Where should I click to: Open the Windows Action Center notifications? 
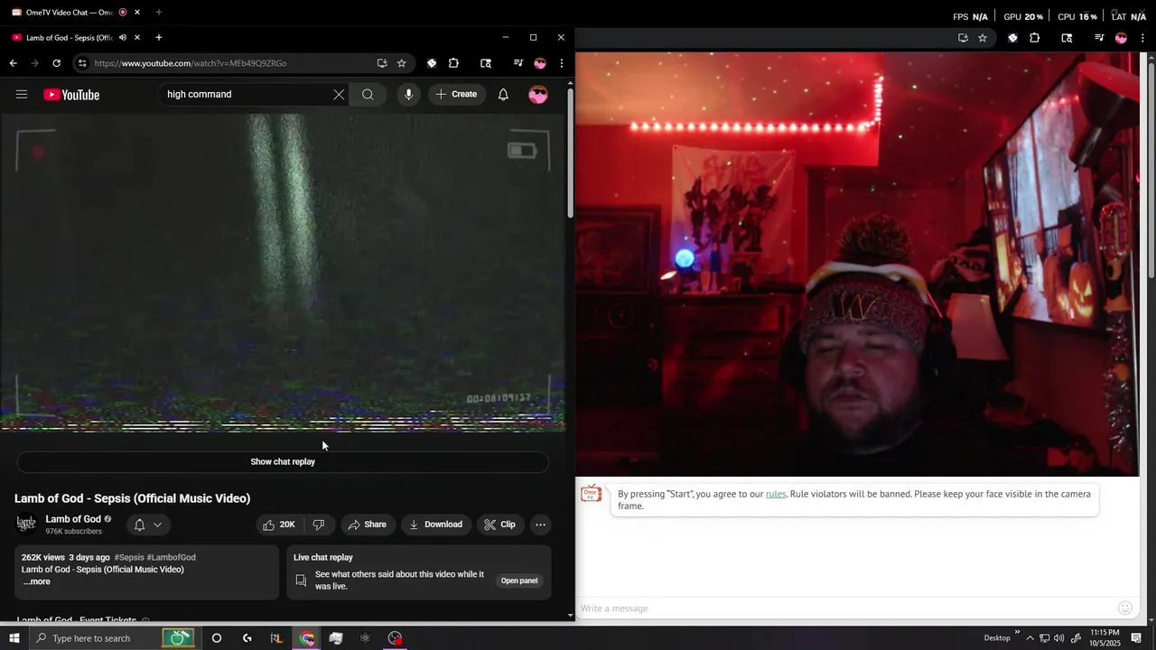point(1136,638)
